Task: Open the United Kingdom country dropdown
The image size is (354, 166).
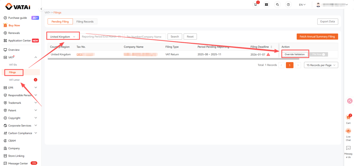Action: pos(63,36)
